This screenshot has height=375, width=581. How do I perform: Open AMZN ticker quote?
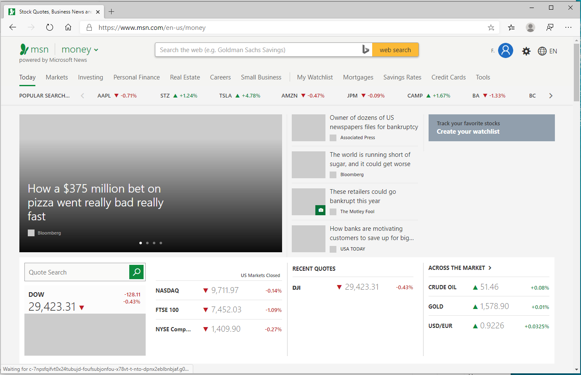point(303,96)
